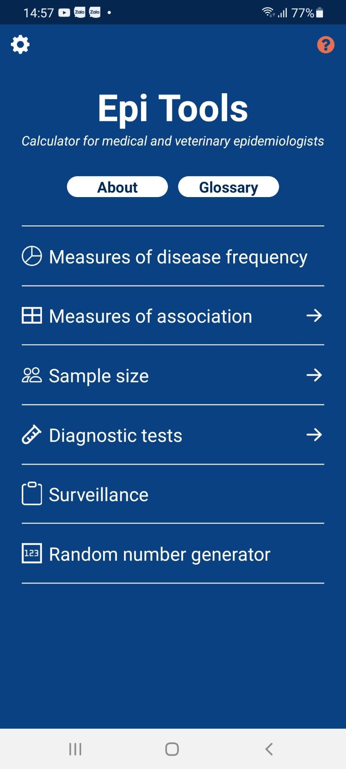Tap the people icon for Sample size
This screenshot has height=769, width=346.
pyautogui.click(x=32, y=375)
